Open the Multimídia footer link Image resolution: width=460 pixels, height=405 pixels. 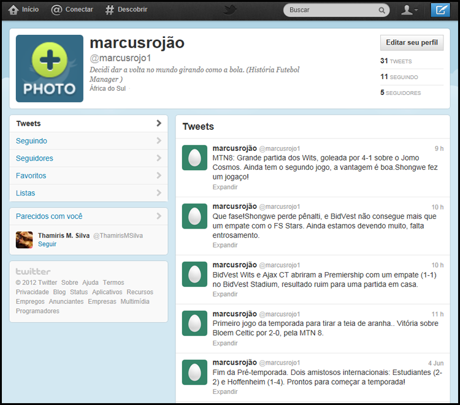point(135,301)
